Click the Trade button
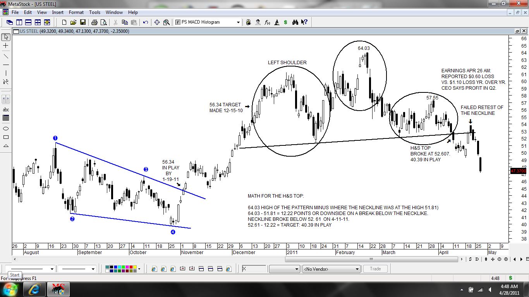Screen dimensions: 529x297 (375, 268)
